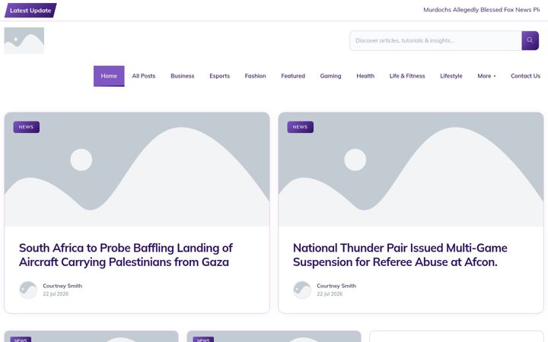Navigate to Business category
This screenshot has height=342, width=548.
pos(183,76)
